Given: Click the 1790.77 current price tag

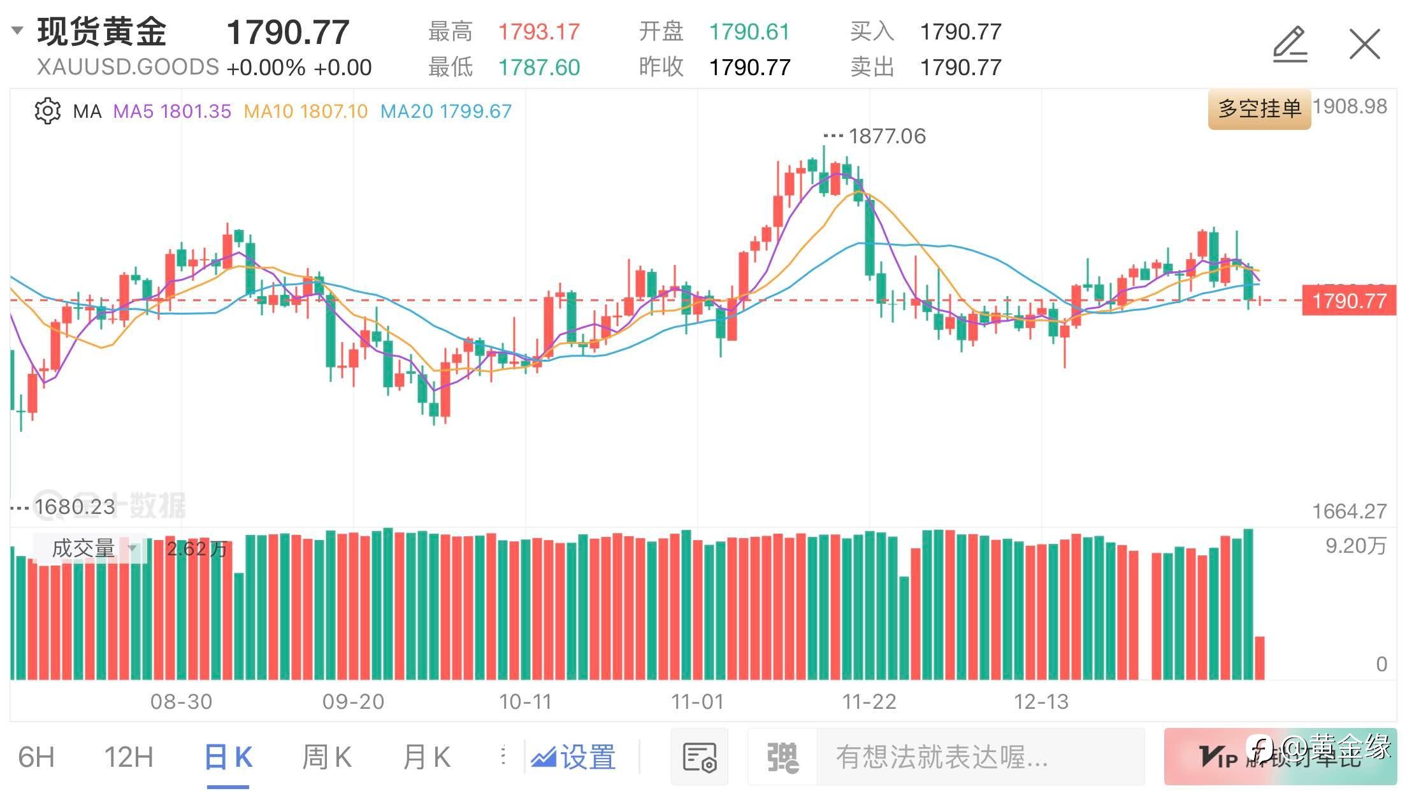Looking at the screenshot, I should (1349, 300).
